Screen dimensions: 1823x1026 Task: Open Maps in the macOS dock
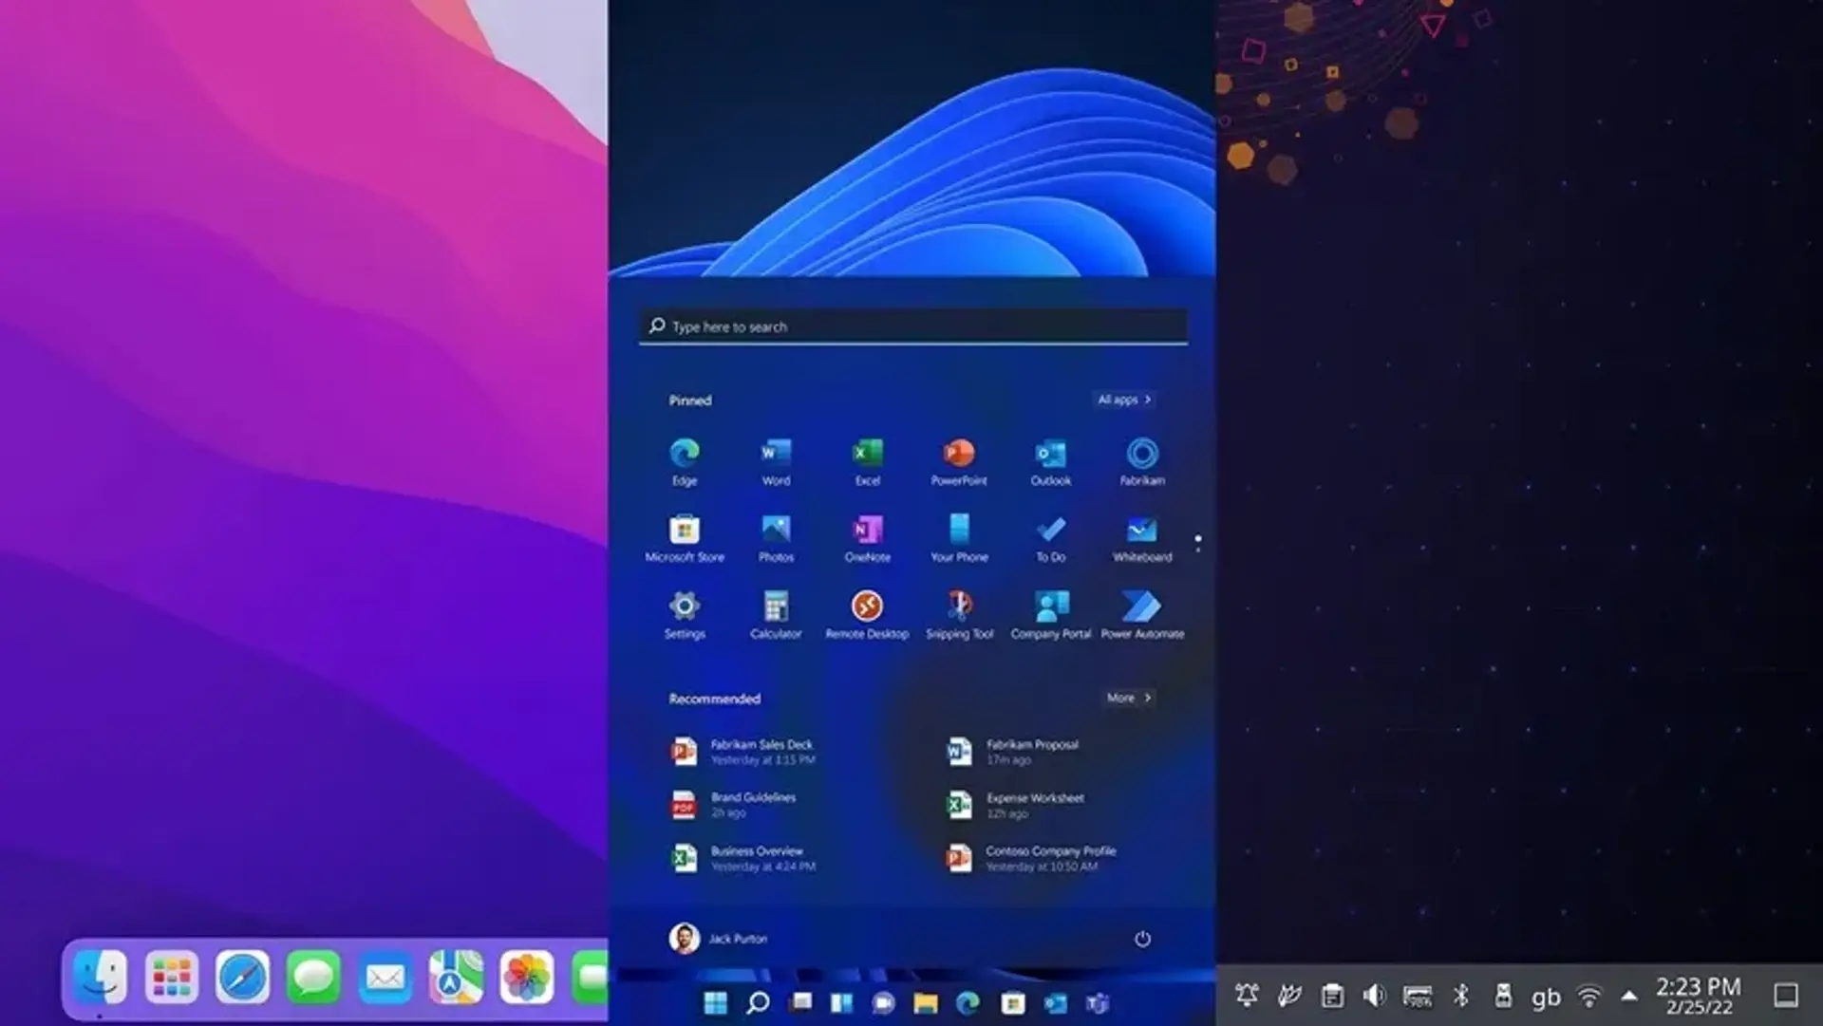[x=456, y=977]
